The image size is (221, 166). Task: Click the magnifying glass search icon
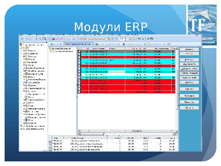(x=45, y=39)
